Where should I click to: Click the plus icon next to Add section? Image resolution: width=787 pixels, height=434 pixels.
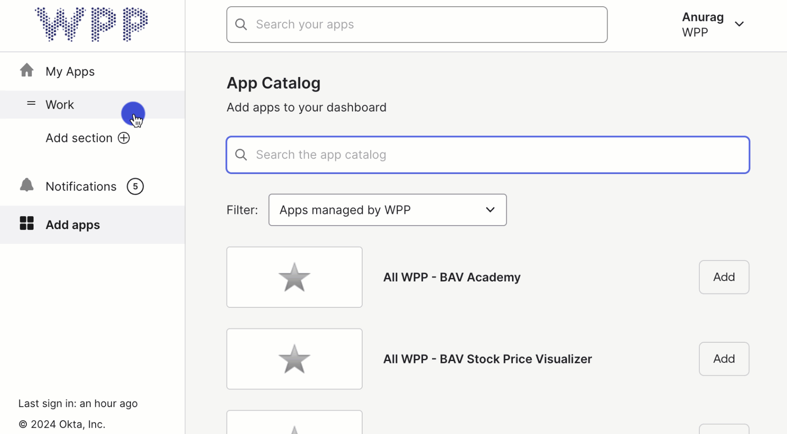click(x=124, y=138)
